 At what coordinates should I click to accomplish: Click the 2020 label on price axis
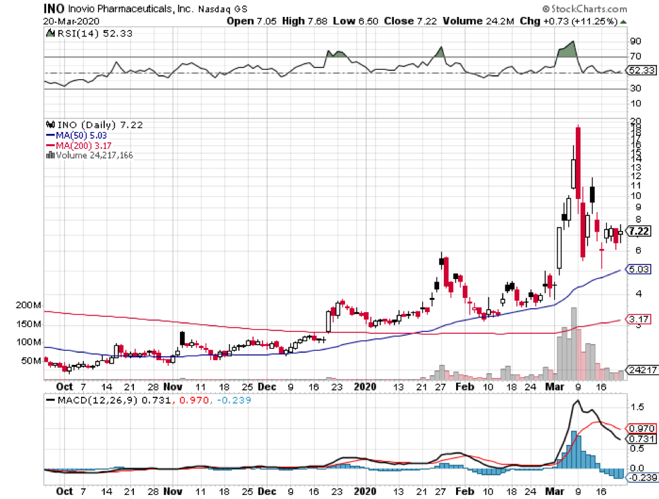pyautogui.click(x=366, y=387)
